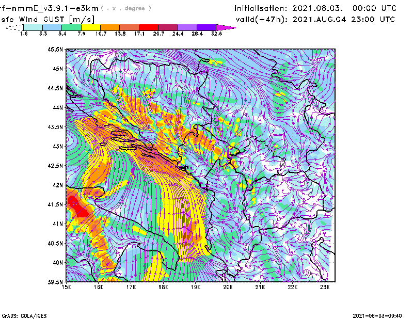Viewport: 413px width, 319px height.
Task: Click the 44N latitude axis label
Action: click(58, 107)
